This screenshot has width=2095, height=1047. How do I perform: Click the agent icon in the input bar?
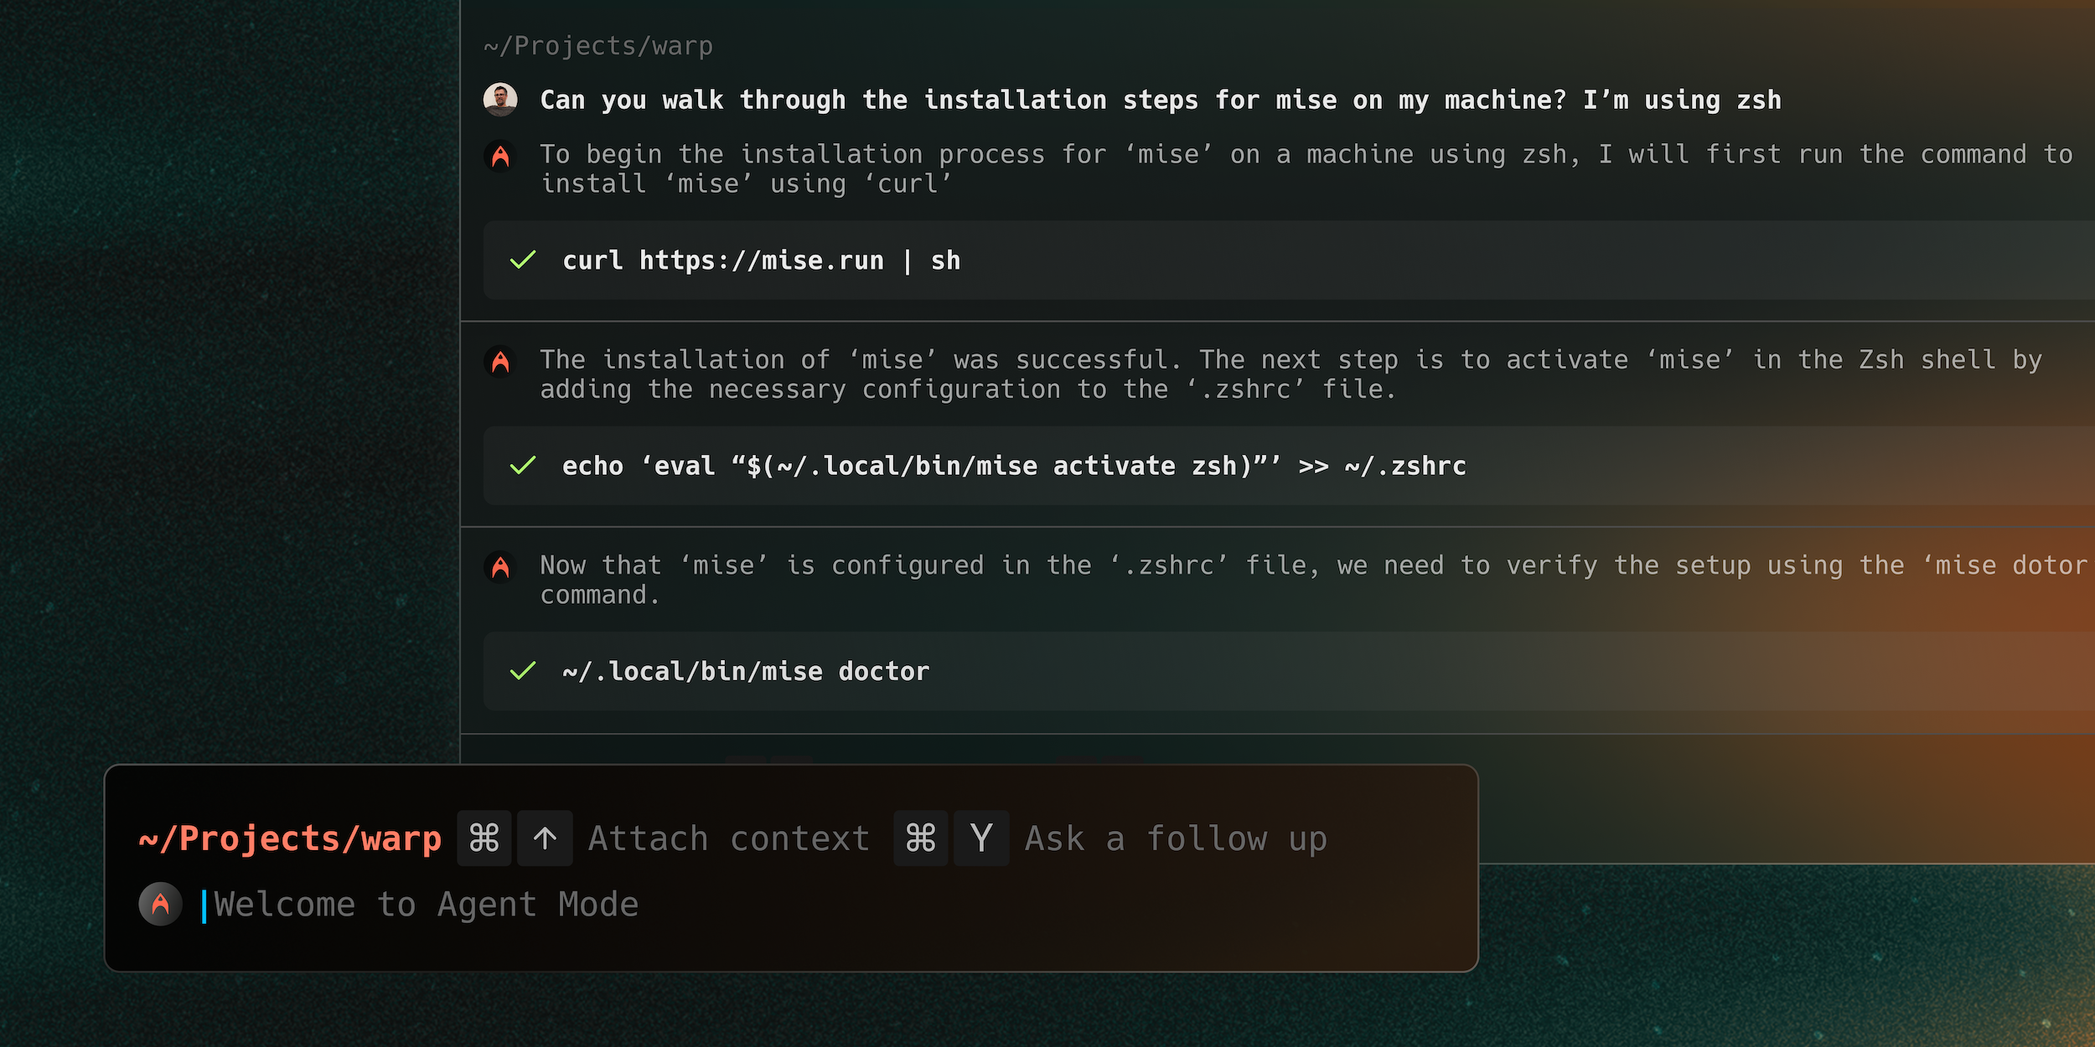160,903
